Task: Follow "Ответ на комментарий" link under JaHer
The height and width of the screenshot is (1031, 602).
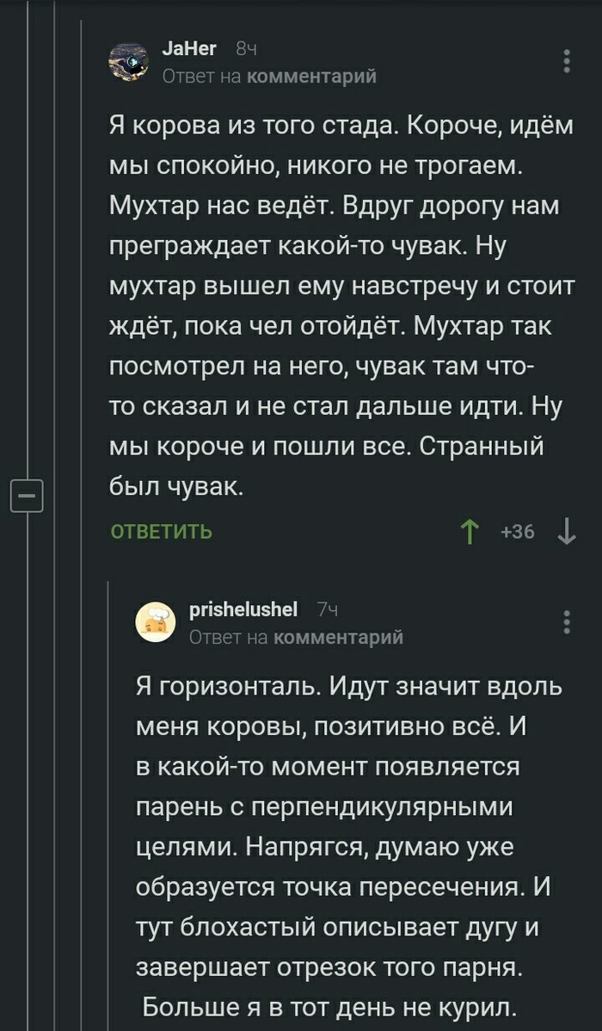Action: coord(269,77)
